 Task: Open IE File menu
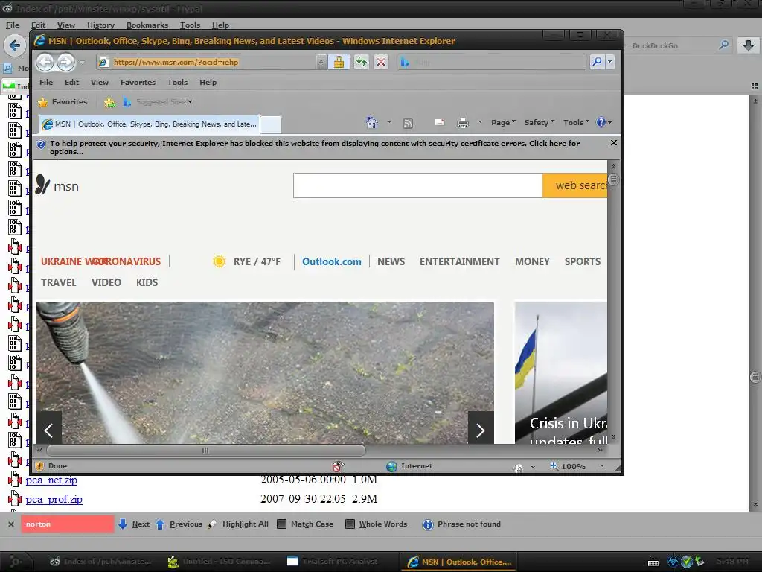point(46,82)
